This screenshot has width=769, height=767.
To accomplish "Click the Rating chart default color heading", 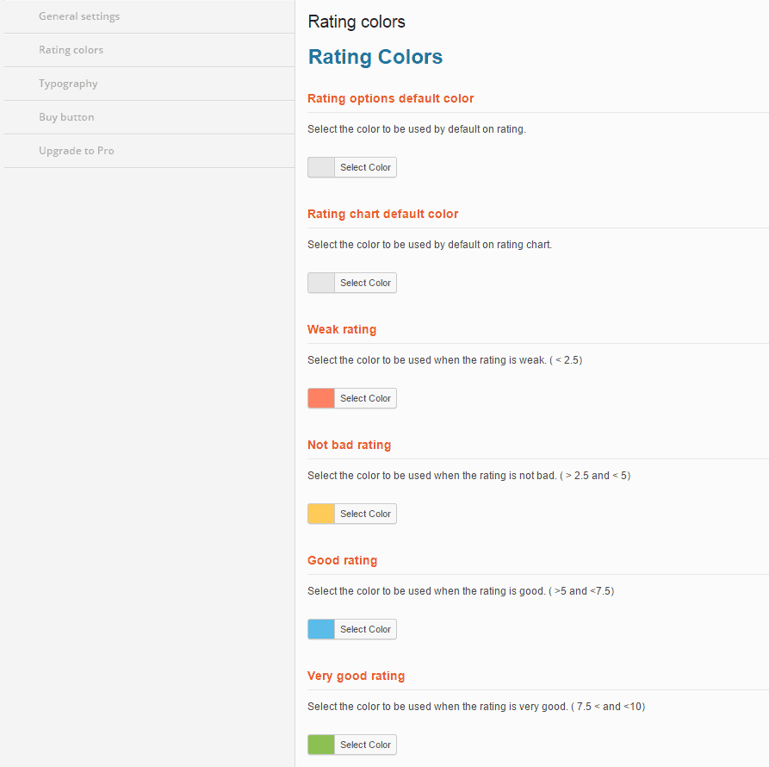I will 382,214.
